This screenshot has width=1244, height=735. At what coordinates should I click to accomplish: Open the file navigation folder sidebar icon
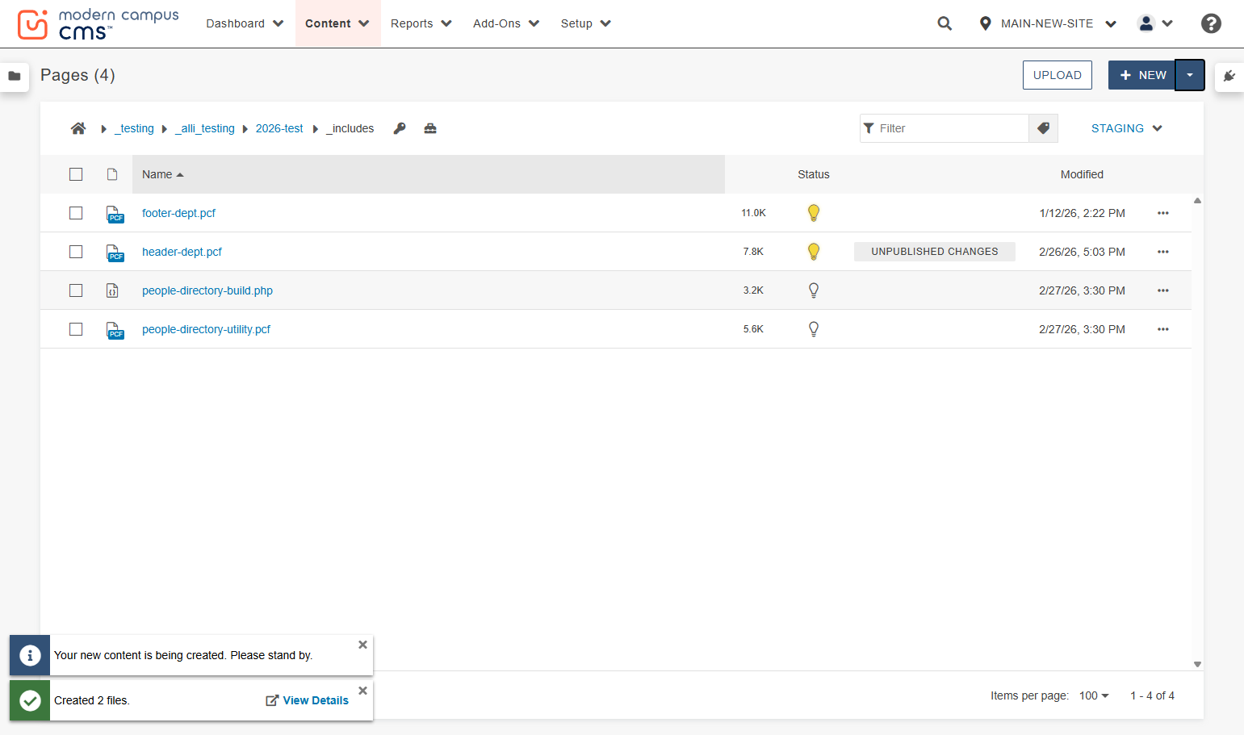click(15, 76)
